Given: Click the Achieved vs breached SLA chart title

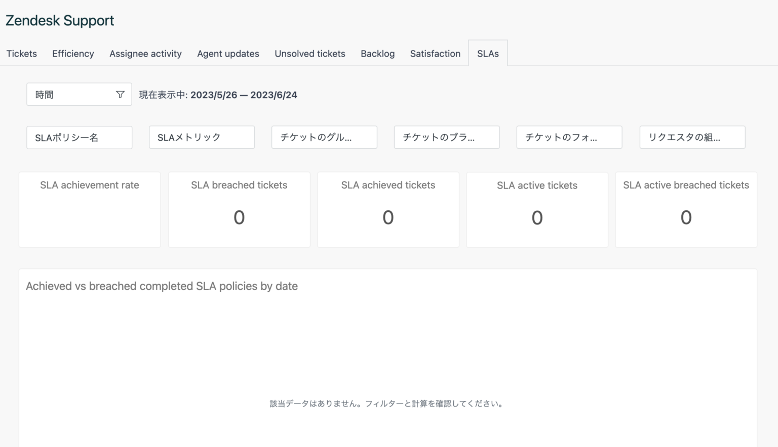Looking at the screenshot, I should [162, 286].
